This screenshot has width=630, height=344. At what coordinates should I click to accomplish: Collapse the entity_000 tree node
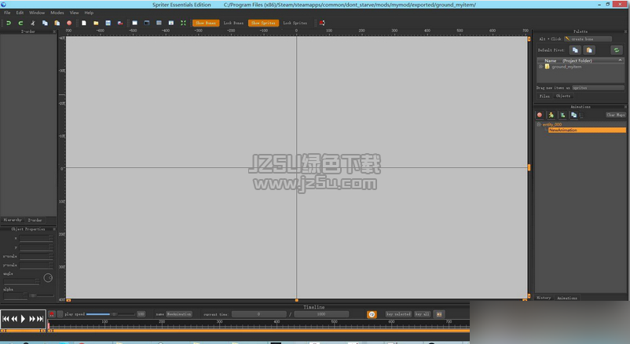(x=539, y=125)
